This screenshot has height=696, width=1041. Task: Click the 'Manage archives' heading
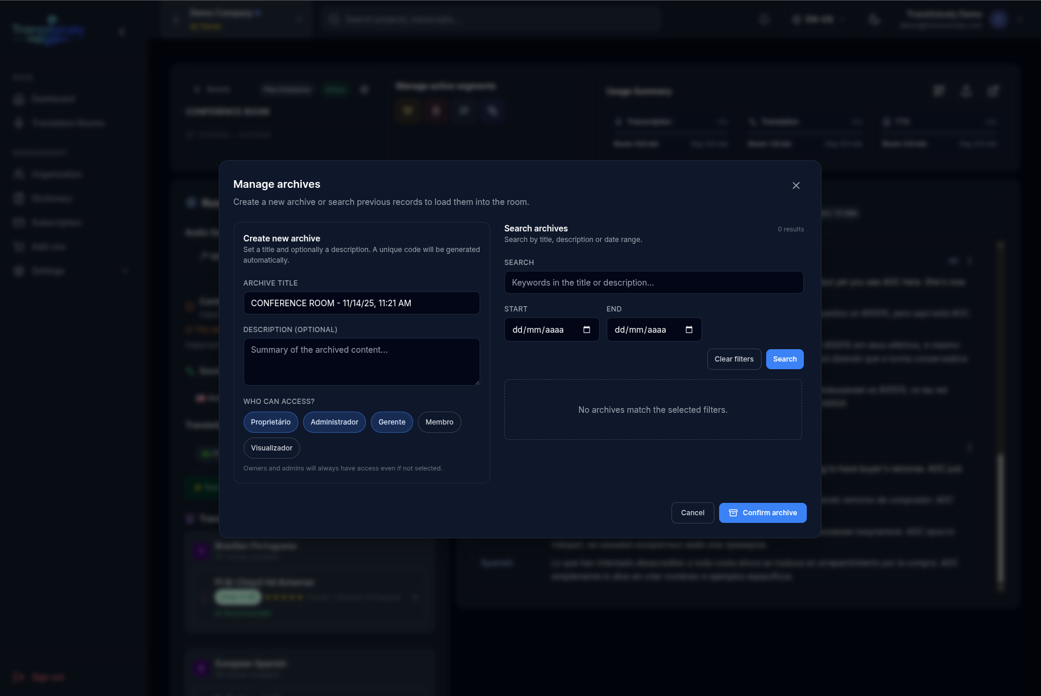[277, 184]
